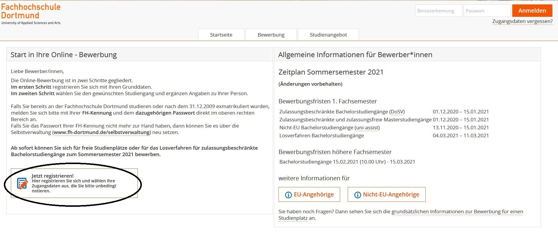
Task: Open the Zugangsdaten vergessen? link
Action: coord(522,21)
